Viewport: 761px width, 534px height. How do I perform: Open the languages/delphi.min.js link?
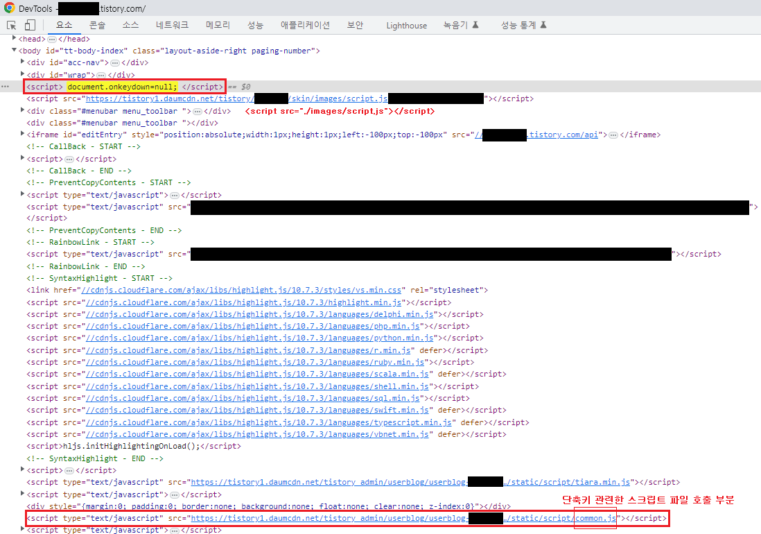click(x=260, y=314)
